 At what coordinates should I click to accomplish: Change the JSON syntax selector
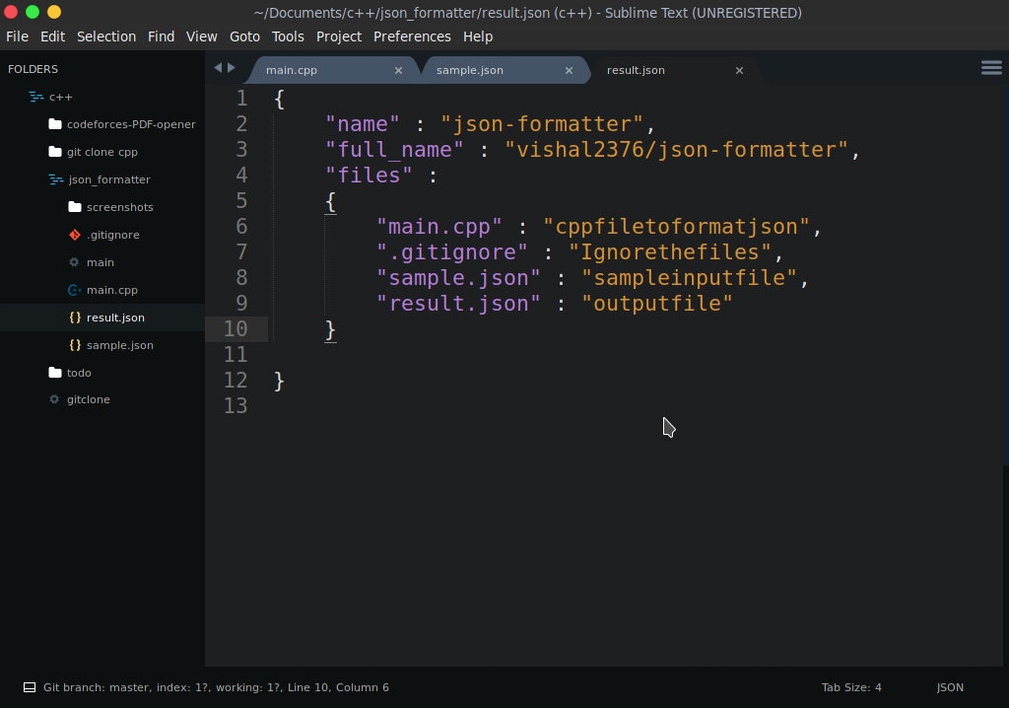click(950, 687)
